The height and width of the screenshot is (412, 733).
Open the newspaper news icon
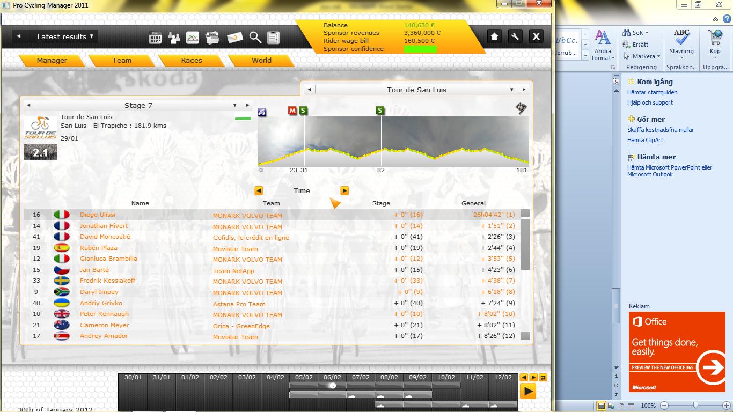(213, 38)
